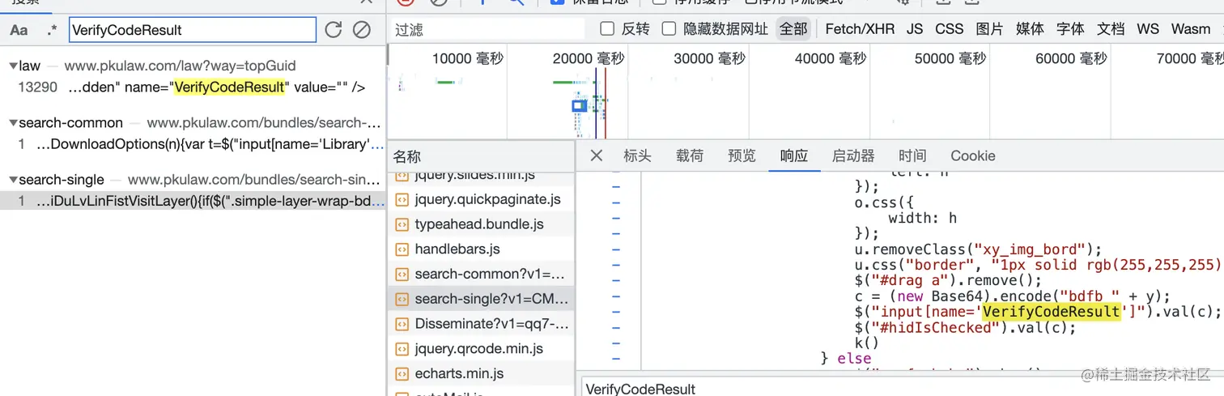Collapse the law search result group

(x=13, y=66)
